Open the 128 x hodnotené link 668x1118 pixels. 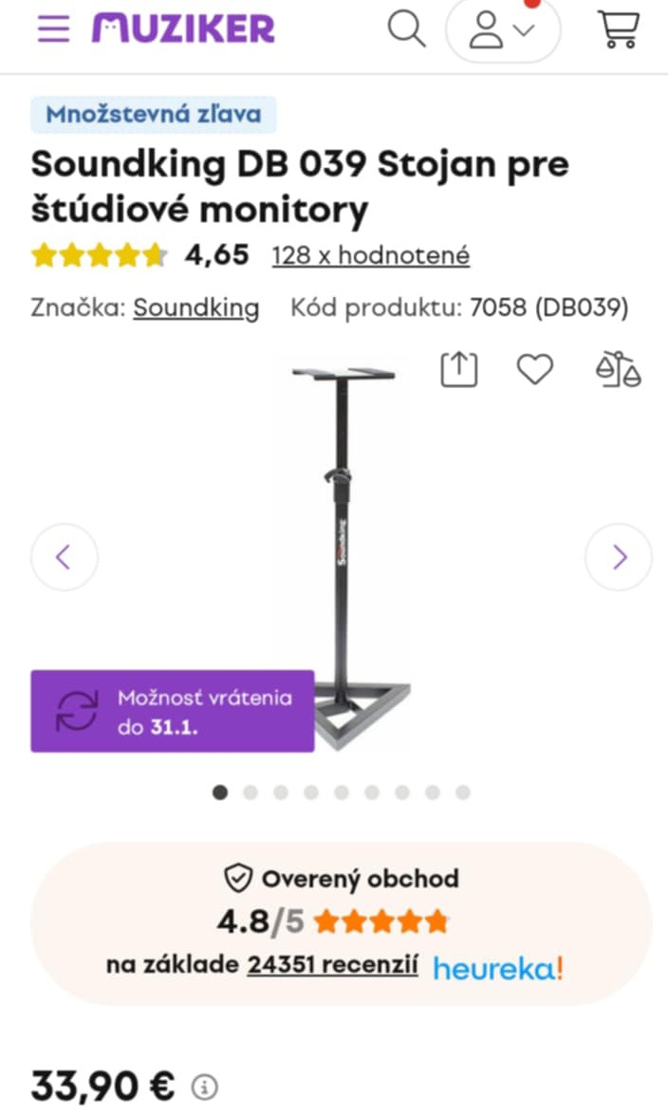tap(370, 255)
